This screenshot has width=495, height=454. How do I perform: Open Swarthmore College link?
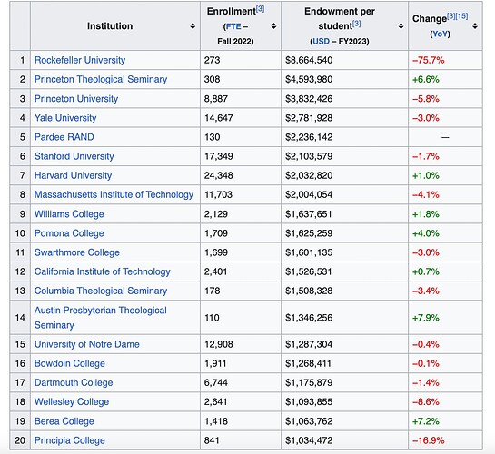tap(77, 252)
